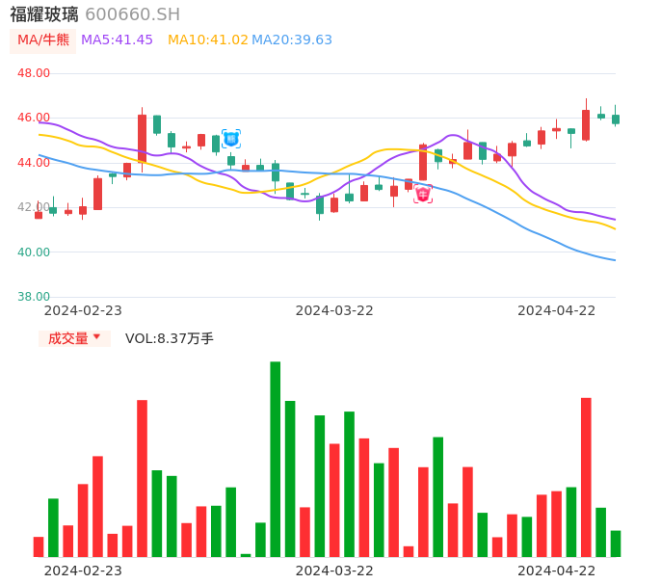Toggle the MA10:41.02 legend line

click(207, 40)
